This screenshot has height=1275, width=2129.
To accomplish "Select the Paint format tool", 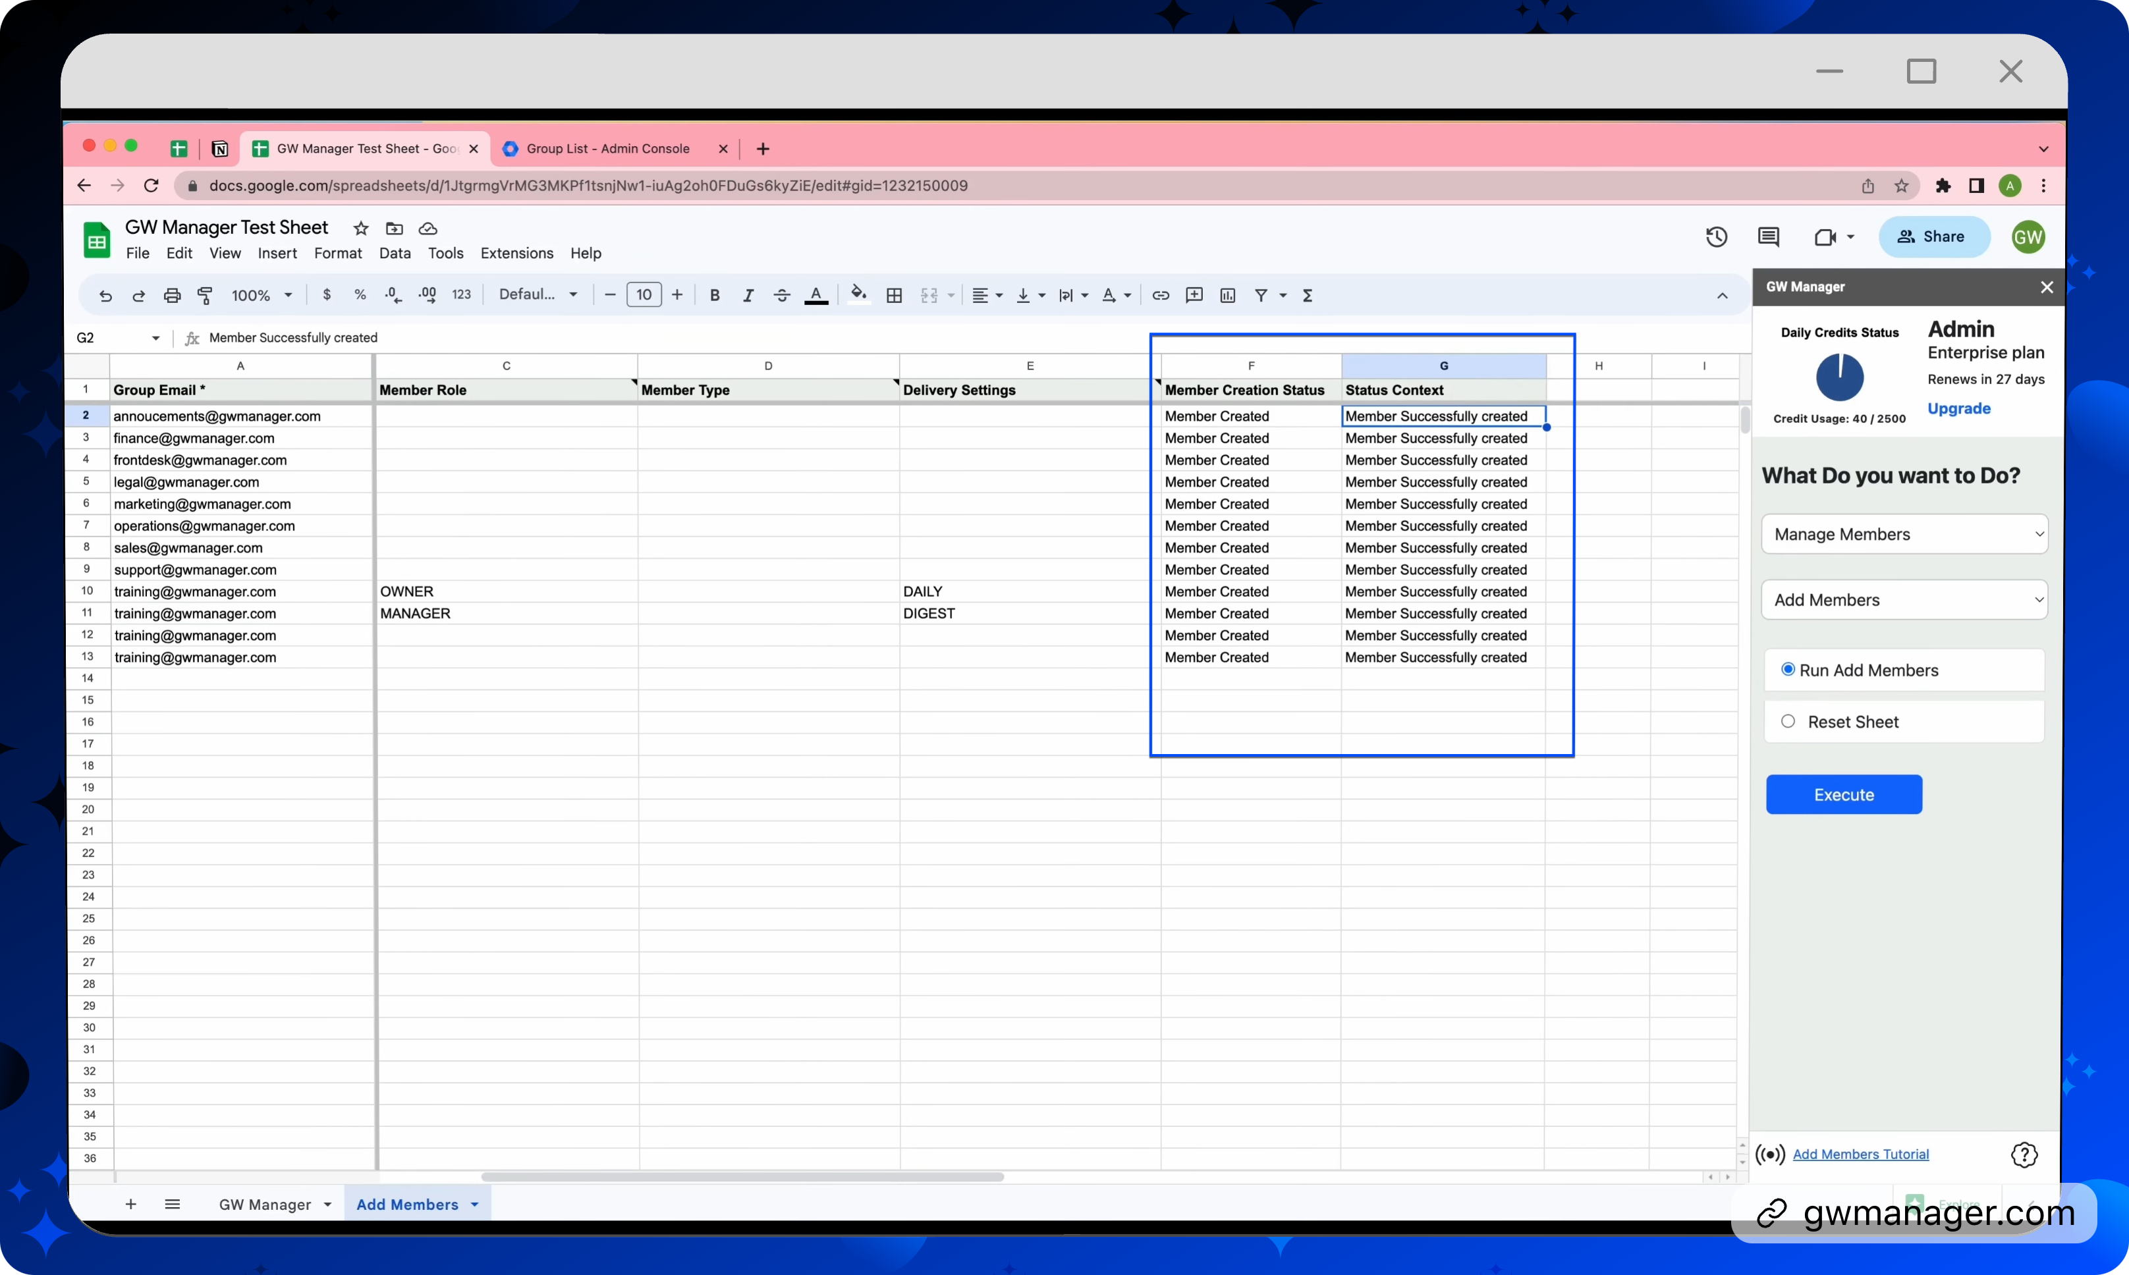I will 206,296.
